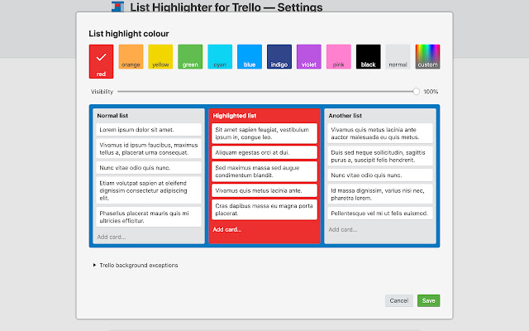Pick the yellow colour swatch
This screenshot has height=331, width=529.
pyautogui.click(x=160, y=57)
